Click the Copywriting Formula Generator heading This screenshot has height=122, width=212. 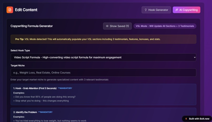pyautogui.click(x=32, y=26)
